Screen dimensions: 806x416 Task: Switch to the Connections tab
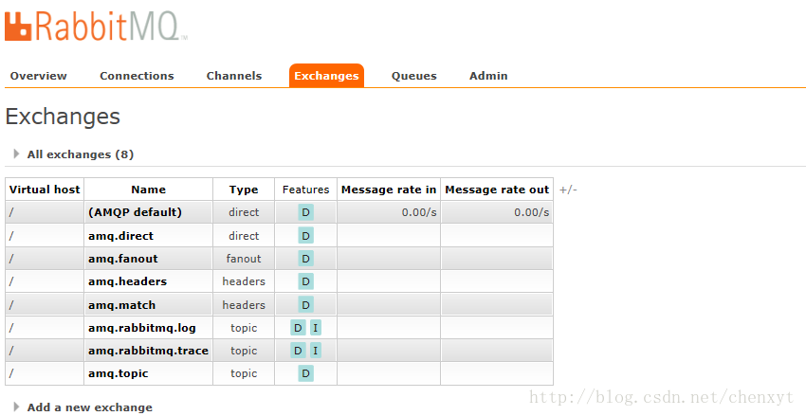point(137,76)
